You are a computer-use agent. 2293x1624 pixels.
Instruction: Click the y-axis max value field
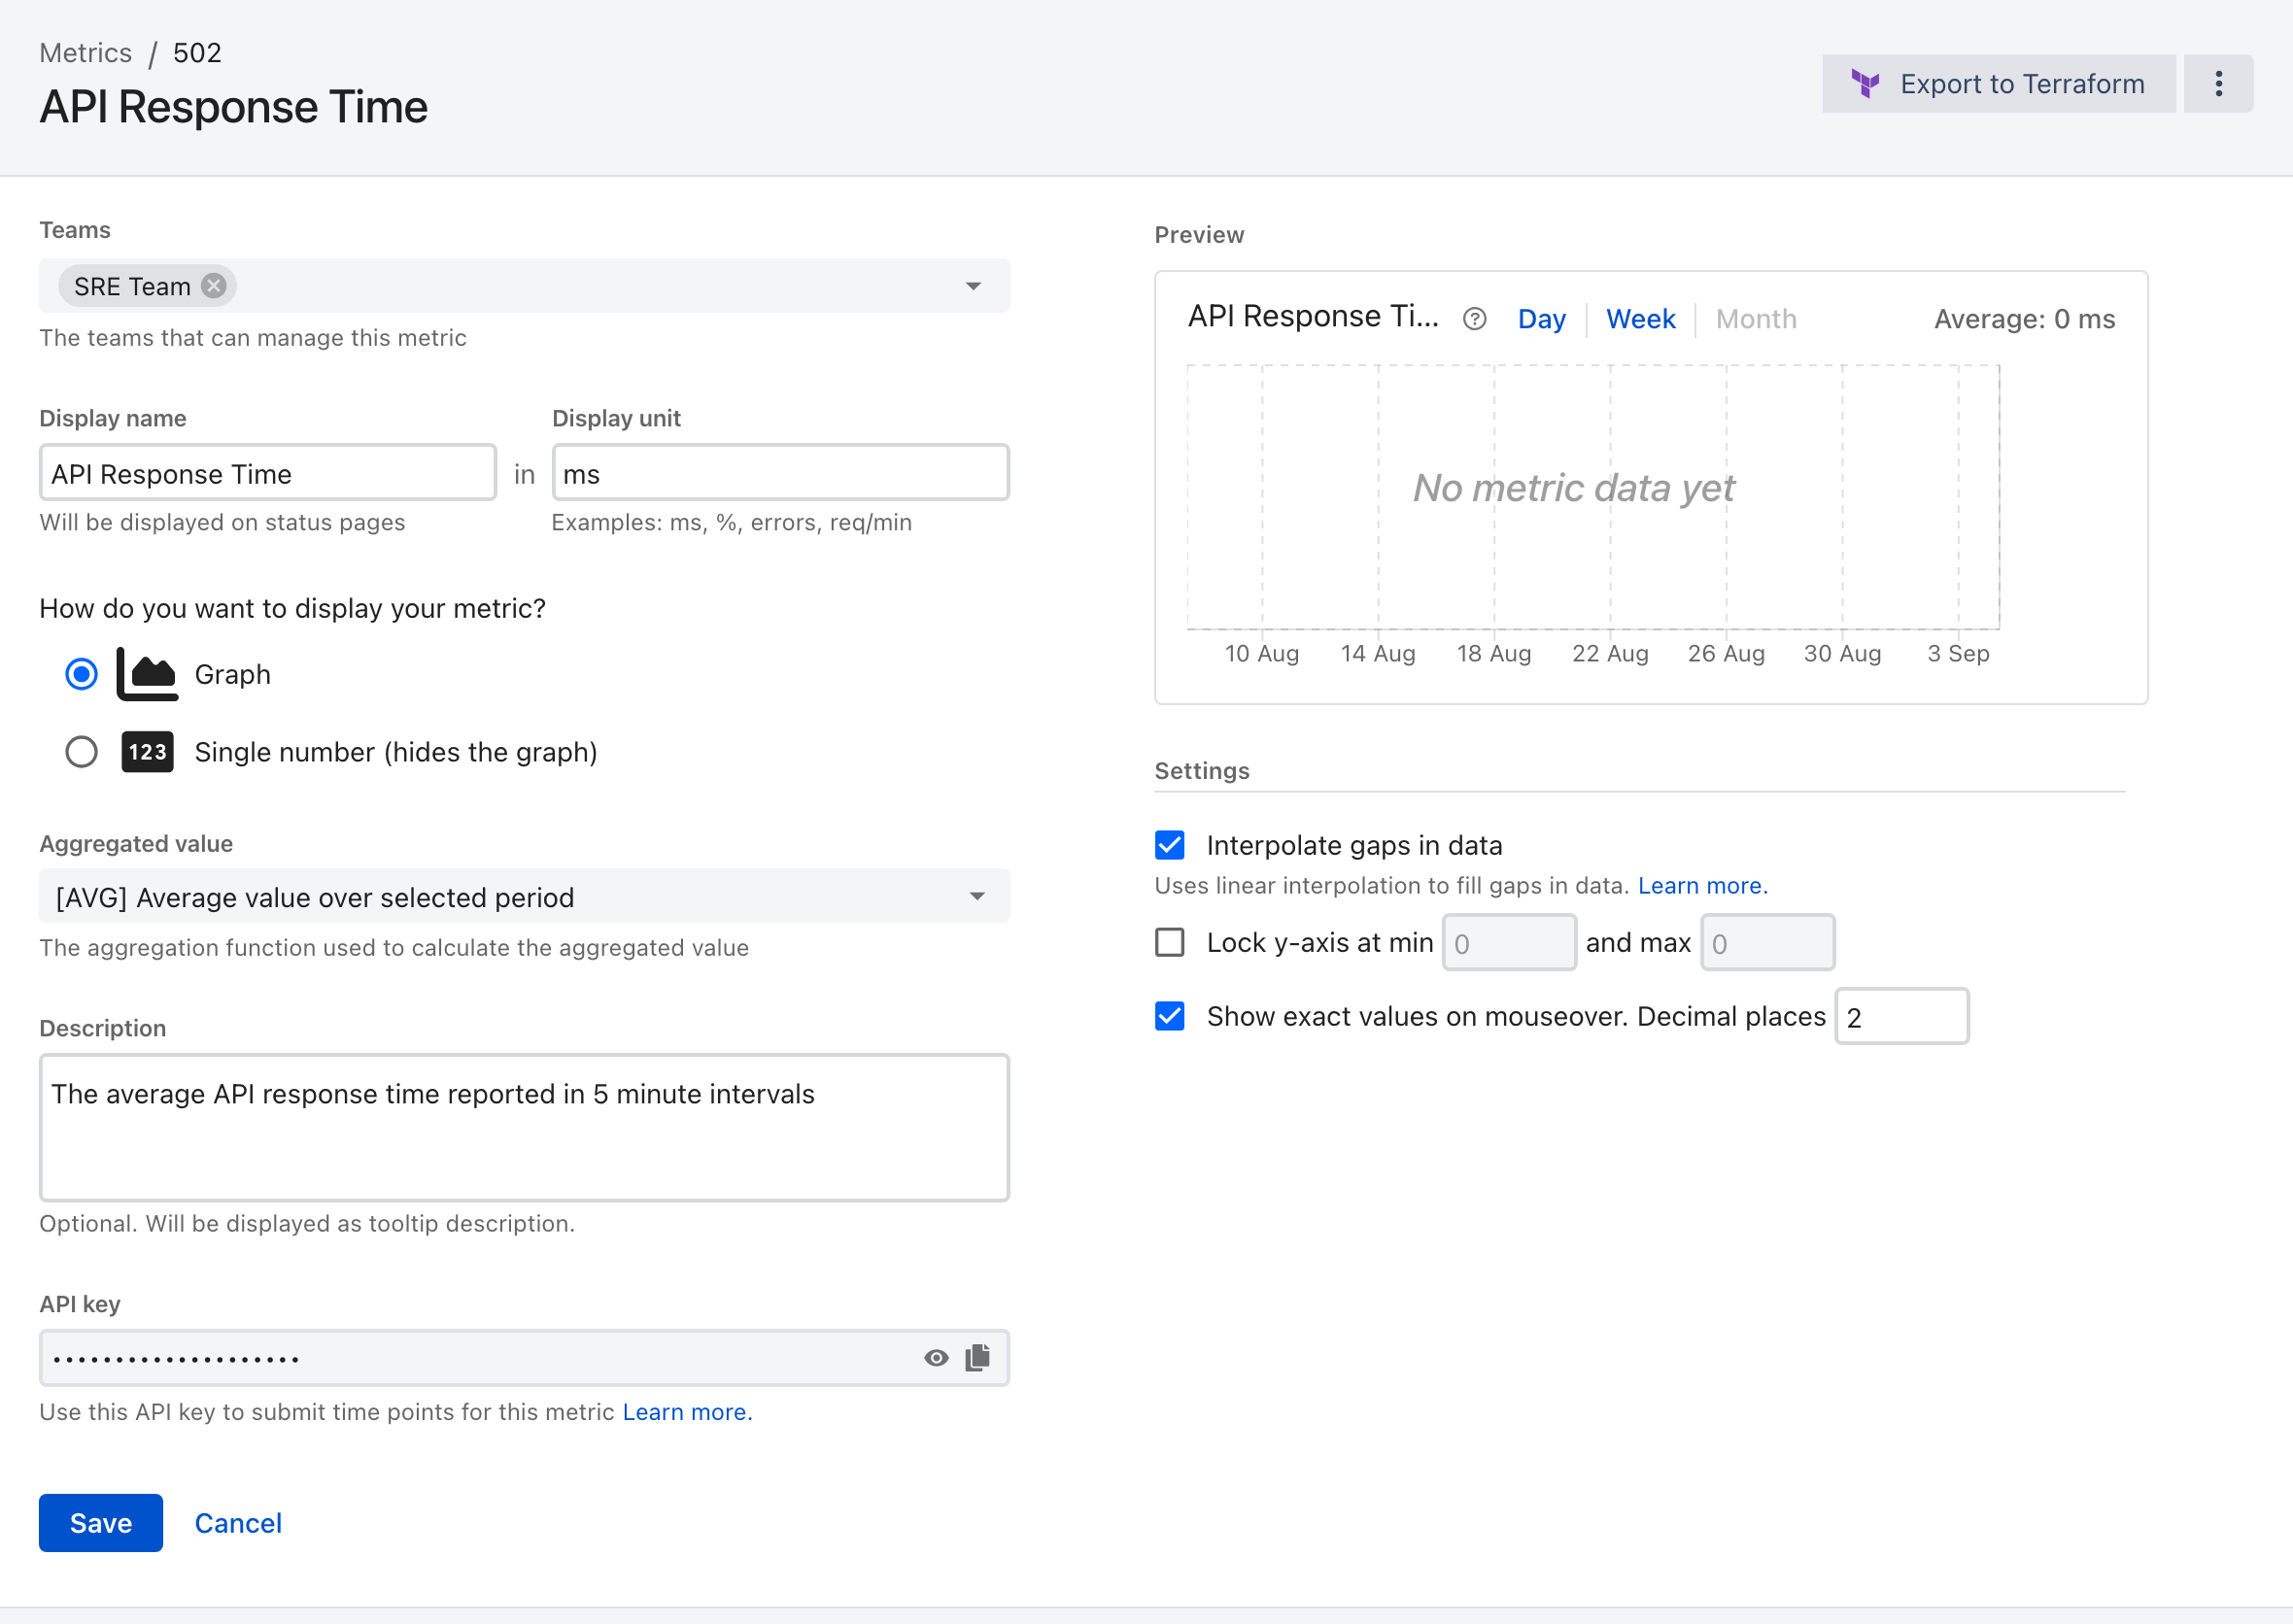[x=1767, y=943]
